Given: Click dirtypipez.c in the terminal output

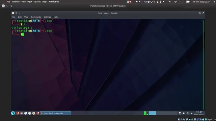Looking at the screenshot, I should click(x=22, y=28).
